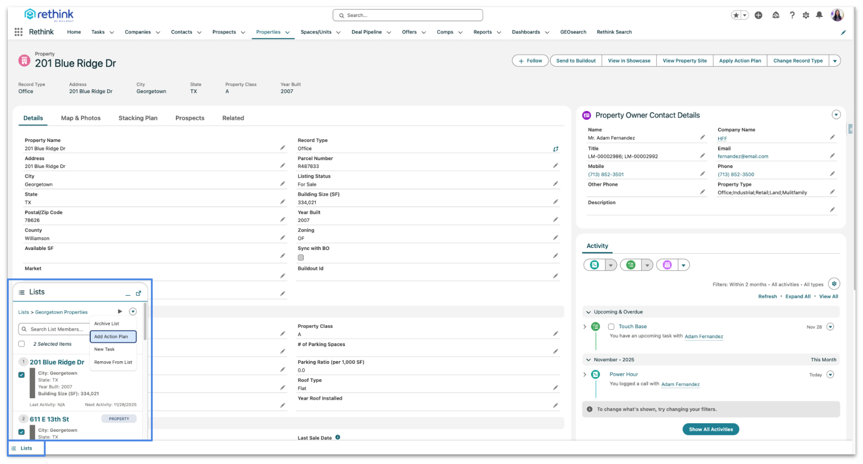
Task: Open Power Hour activity row menu
Action: coord(830,375)
